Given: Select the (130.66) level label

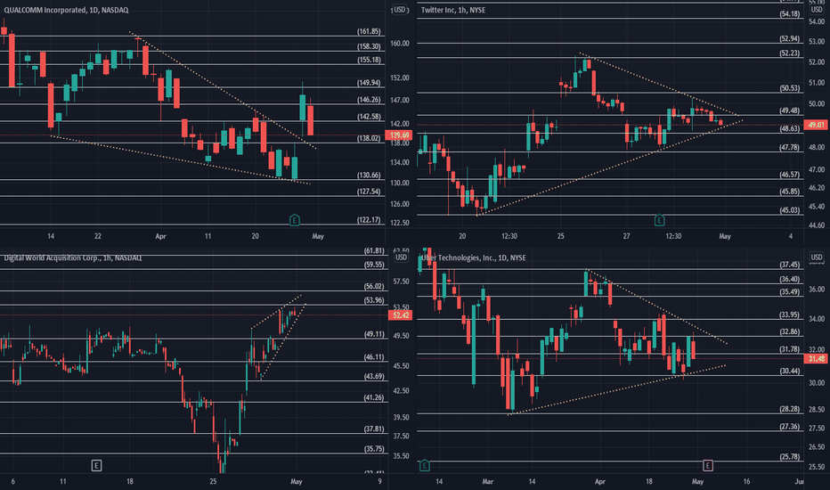Looking at the screenshot, I should (369, 176).
